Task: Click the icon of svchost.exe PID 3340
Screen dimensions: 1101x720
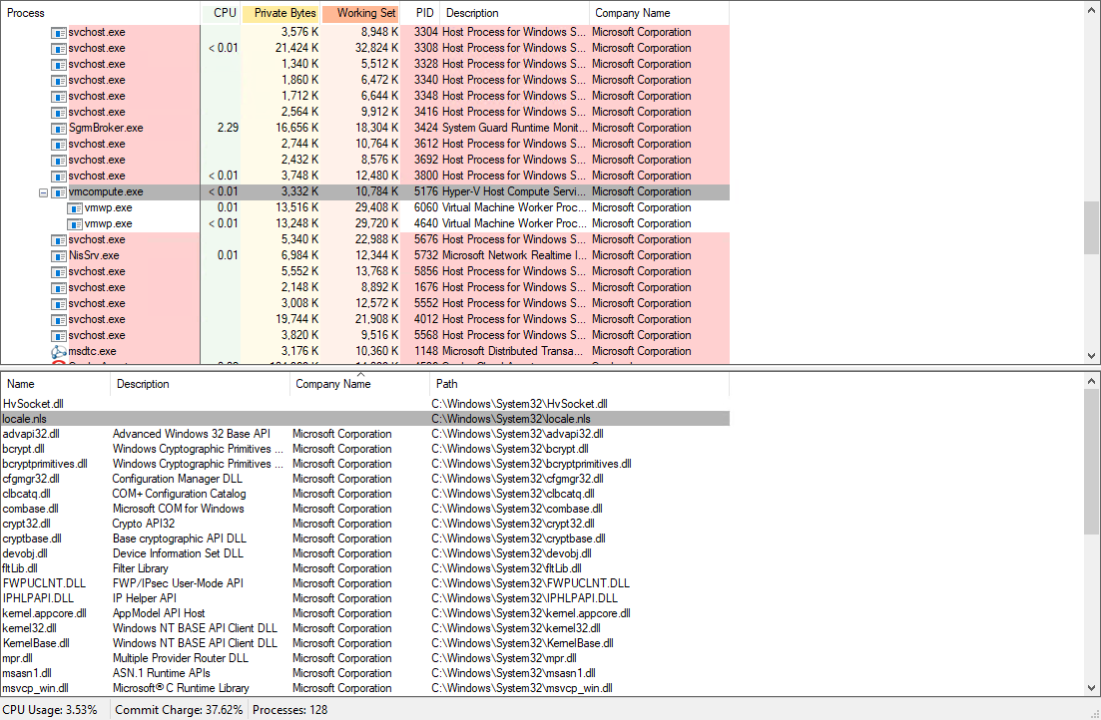Action: (x=59, y=81)
